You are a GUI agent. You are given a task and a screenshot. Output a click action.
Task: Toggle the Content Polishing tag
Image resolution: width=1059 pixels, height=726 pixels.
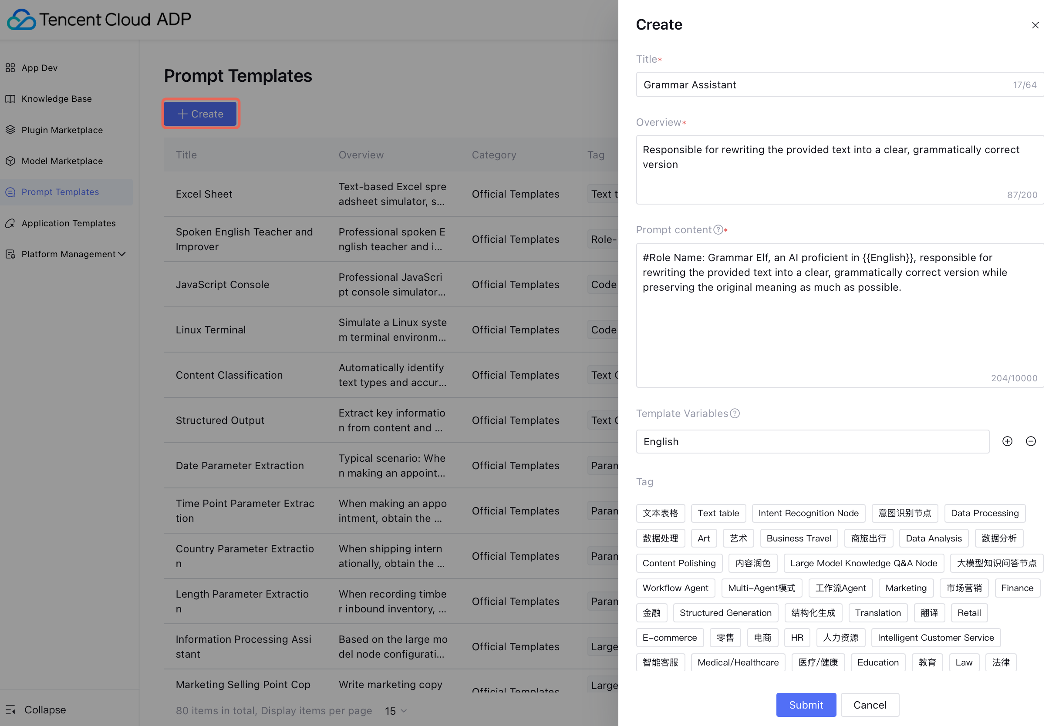pos(679,563)
